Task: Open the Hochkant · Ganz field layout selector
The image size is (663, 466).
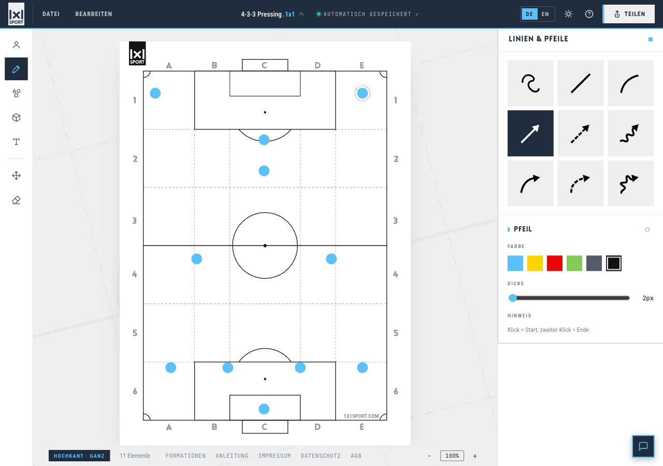Action: pyautogui.click(x=79, y=456)
